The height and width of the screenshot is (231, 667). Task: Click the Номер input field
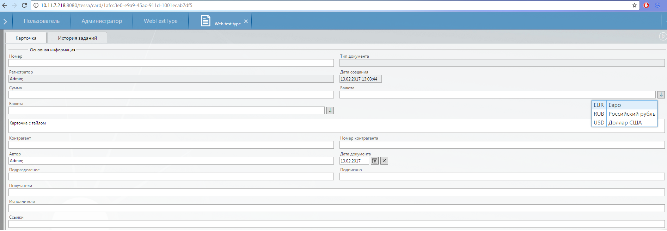(x=171, y=63)
